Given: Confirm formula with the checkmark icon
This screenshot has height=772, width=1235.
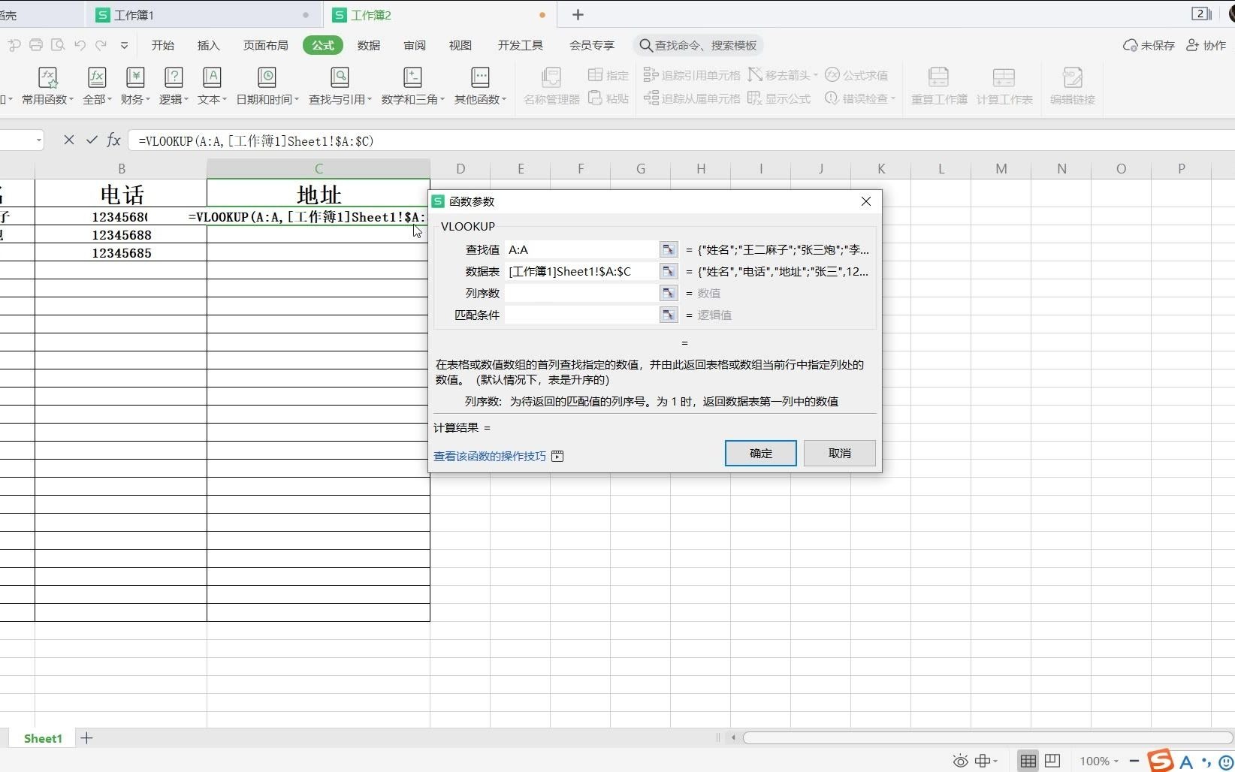Looking at the screenshot, I should coord(92,140).
